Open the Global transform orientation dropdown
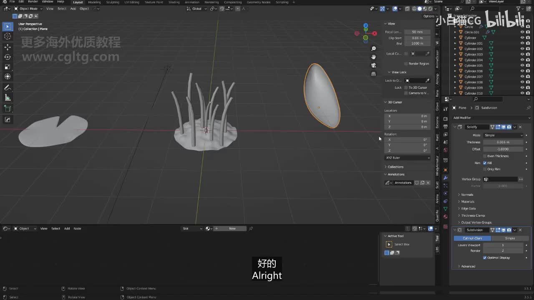 pos(197,9)
